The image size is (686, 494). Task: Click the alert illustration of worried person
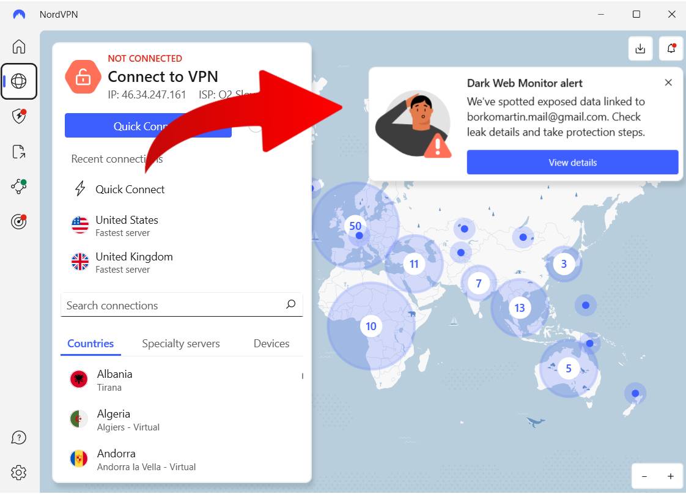(415, 124)
